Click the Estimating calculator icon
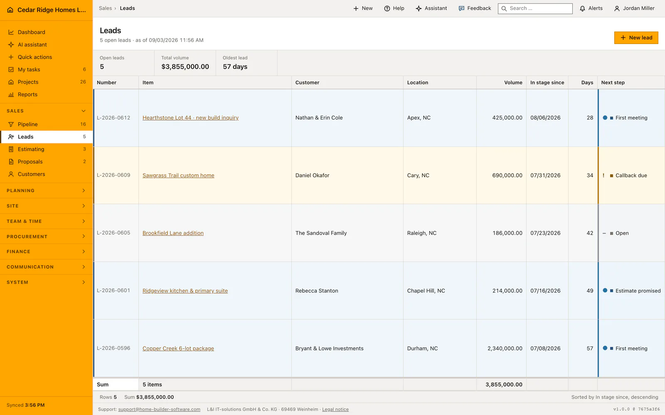Viewport: 665px width, 415px height. [x=11, y=149]
